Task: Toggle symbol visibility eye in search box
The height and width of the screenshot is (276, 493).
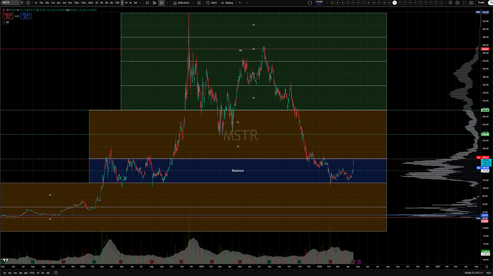Action: [21, 2]
